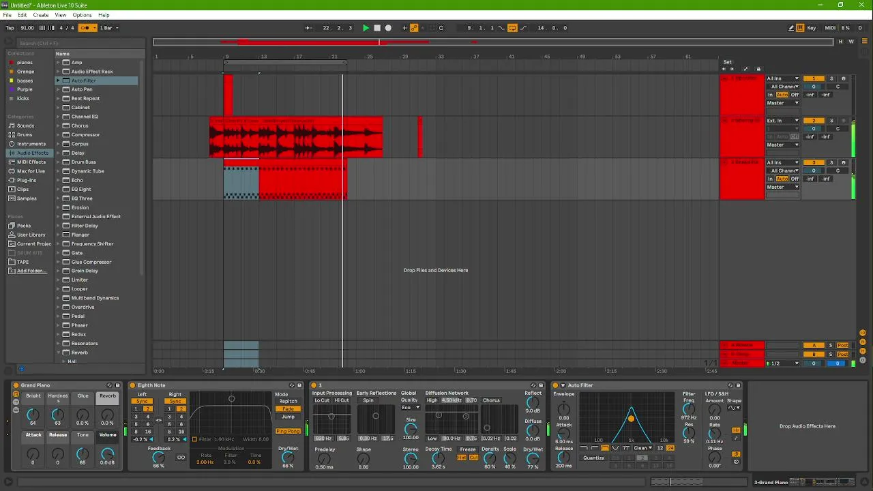Open the Help menu

[x=104, y=15]
